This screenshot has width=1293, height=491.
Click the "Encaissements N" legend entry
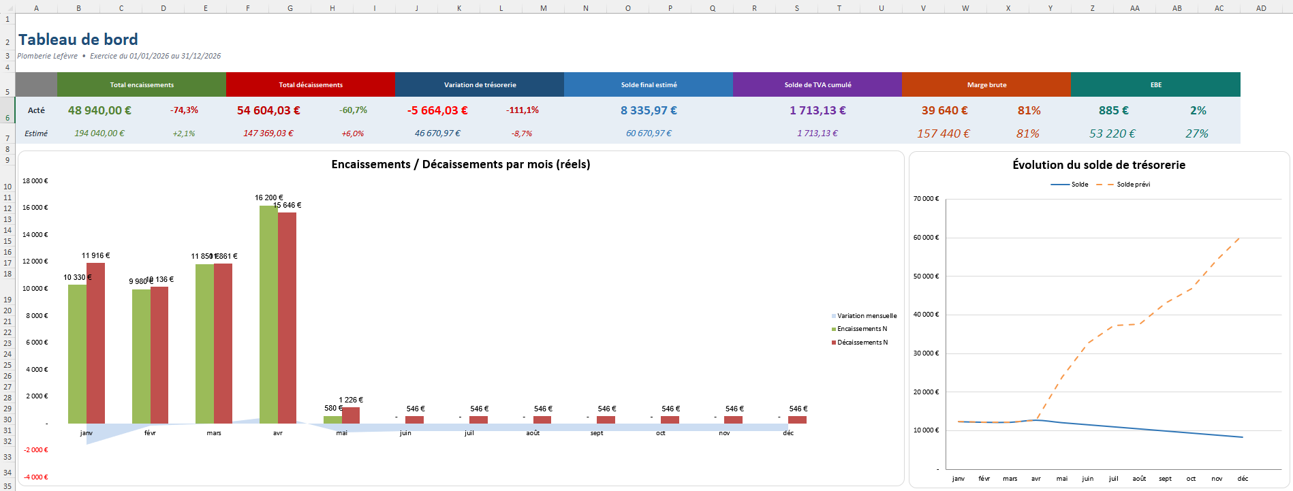pos(860,329)
